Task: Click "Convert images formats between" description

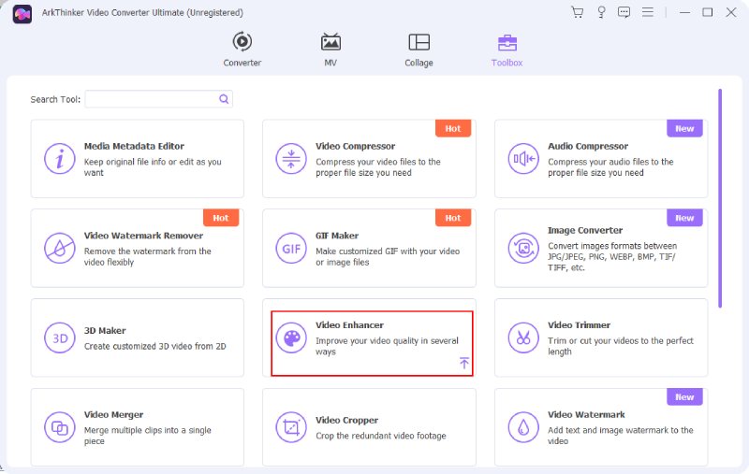Action: click(x=612, y=256)
